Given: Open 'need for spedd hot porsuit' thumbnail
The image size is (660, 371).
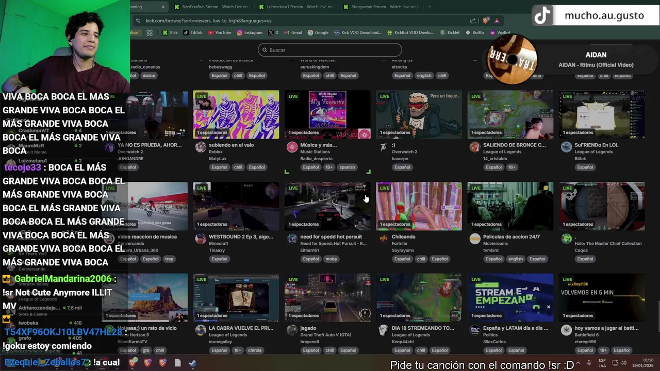Looking at the screenshot, I should [x=327, y=206].
